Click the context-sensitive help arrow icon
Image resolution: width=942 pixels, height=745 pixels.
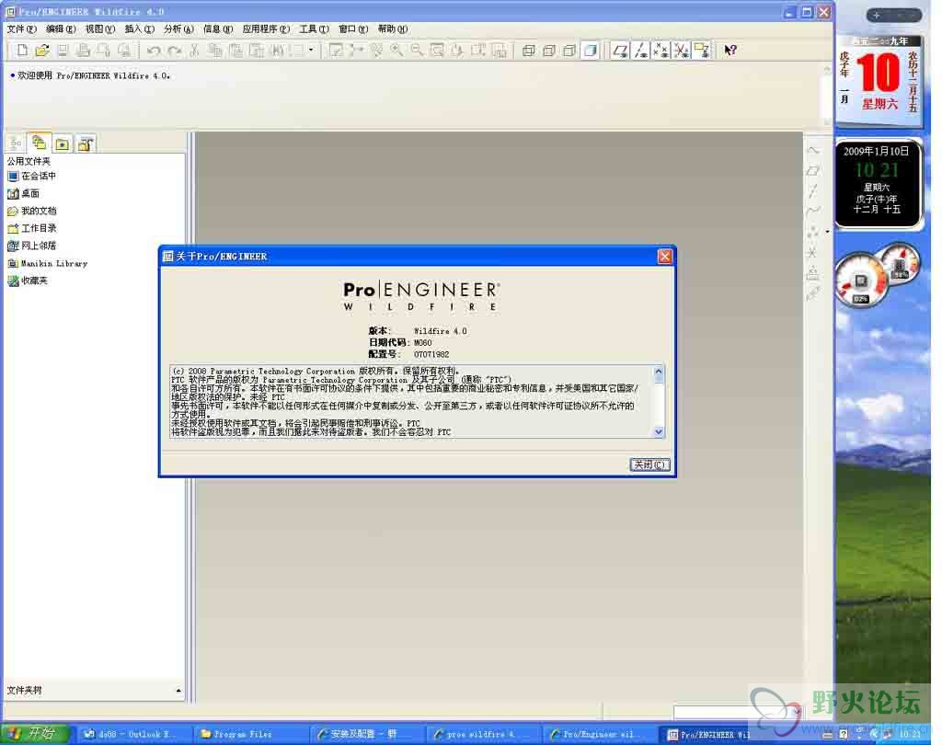point(729,51)
